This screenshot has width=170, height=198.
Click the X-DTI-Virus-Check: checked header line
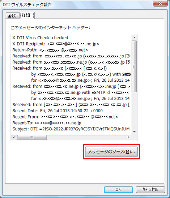pyautogui.click(x=40, y=38)
